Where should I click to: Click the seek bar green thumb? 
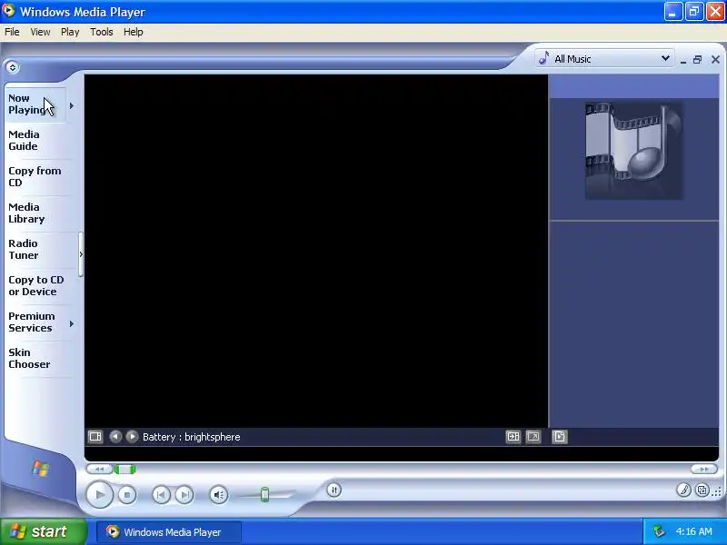coord(124,470)
